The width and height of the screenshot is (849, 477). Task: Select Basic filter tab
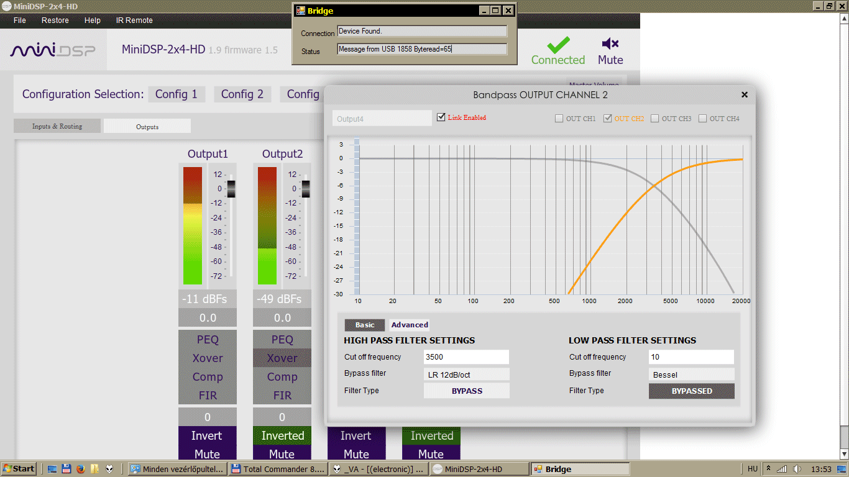[365, 325]
